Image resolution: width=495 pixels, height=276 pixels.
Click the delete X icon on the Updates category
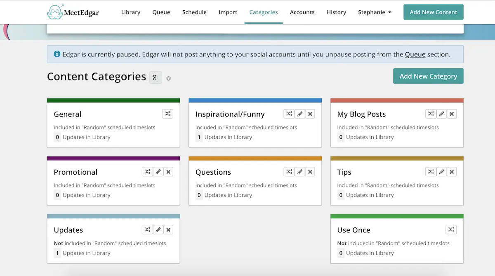coord(168,229)
